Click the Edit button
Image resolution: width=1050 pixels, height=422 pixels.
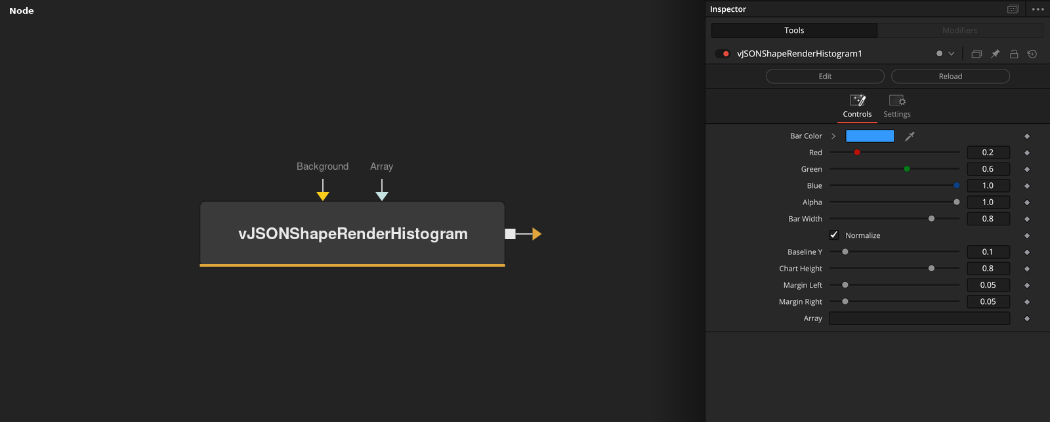(x=825, y=76)
